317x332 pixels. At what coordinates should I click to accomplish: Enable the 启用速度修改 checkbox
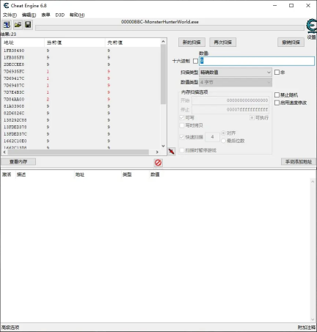click(x=277, y=103)
